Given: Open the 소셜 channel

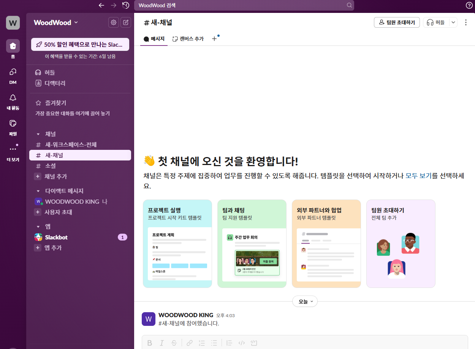Looking at the screenshot, I should [x=80, y=166].
